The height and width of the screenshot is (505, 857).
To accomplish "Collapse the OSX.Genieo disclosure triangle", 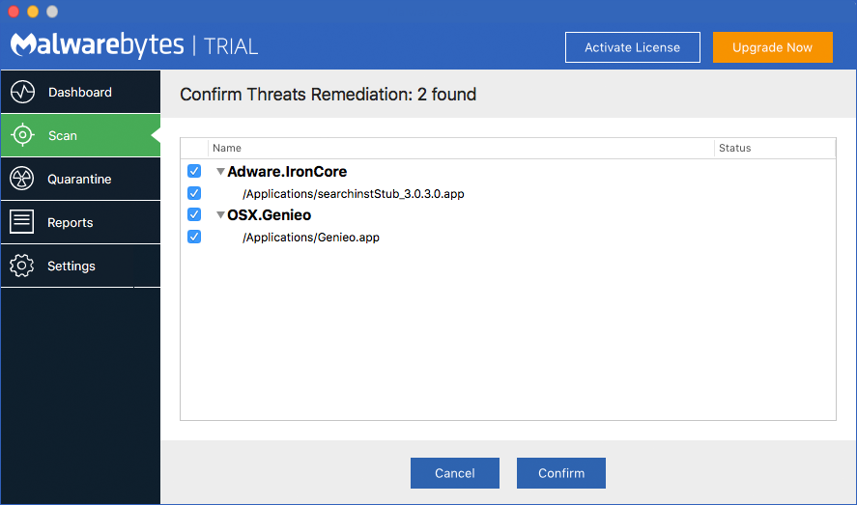I will point(220,215).
